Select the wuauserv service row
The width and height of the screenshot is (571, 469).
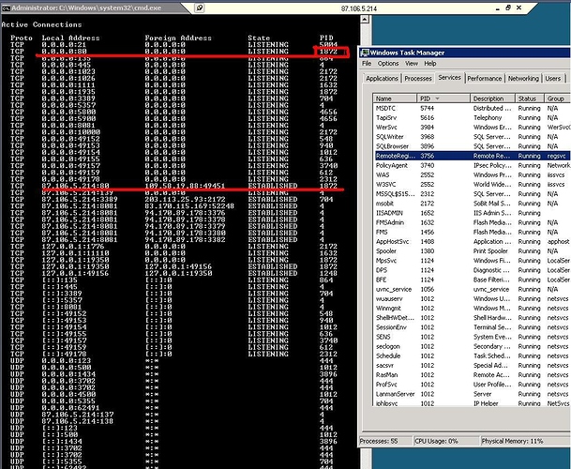(472, 298)
